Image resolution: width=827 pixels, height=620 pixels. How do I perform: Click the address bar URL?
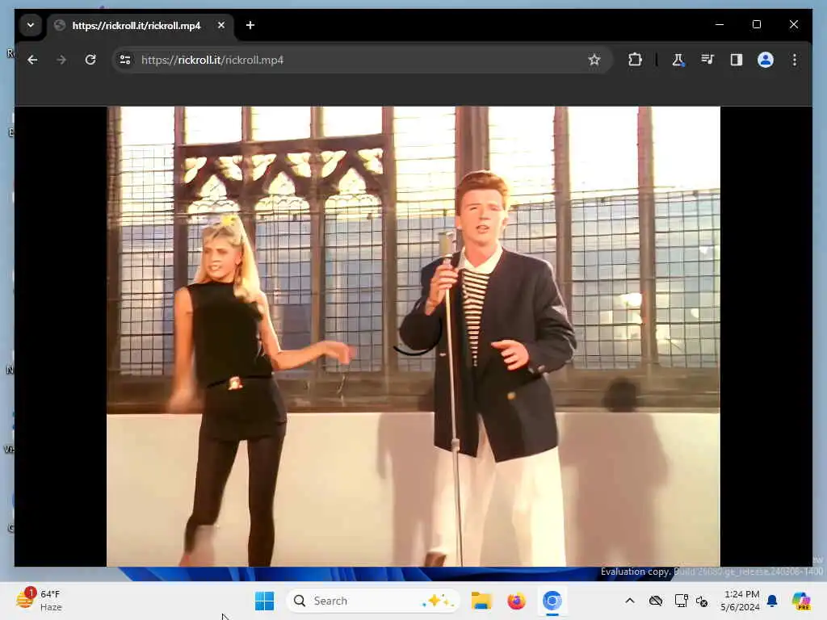coord(212,60)
